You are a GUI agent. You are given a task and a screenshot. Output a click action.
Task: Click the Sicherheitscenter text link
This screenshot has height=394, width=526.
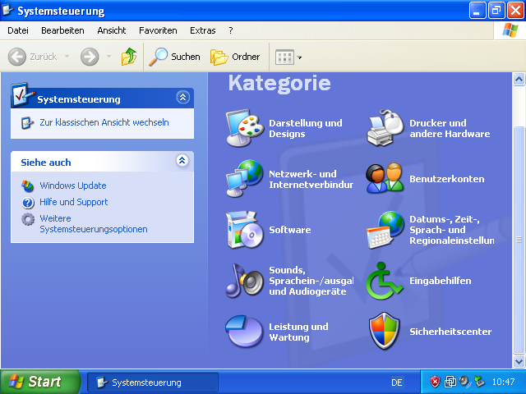[x=450, y=332]
